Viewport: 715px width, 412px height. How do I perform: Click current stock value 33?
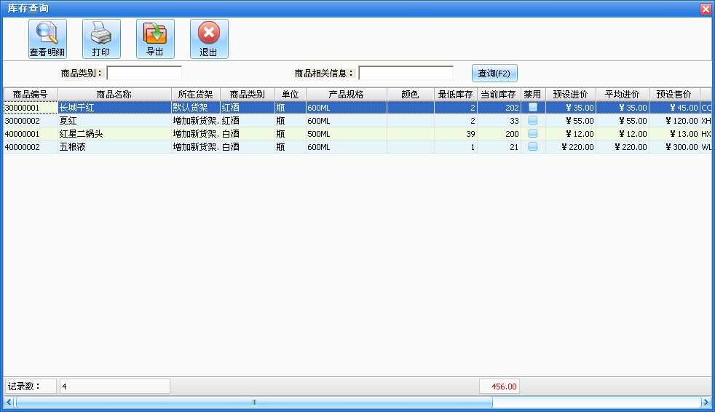pos(499,121)
